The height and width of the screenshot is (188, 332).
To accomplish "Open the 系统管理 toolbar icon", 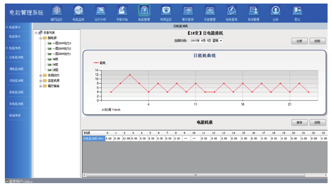I will (x=253, y=12).
